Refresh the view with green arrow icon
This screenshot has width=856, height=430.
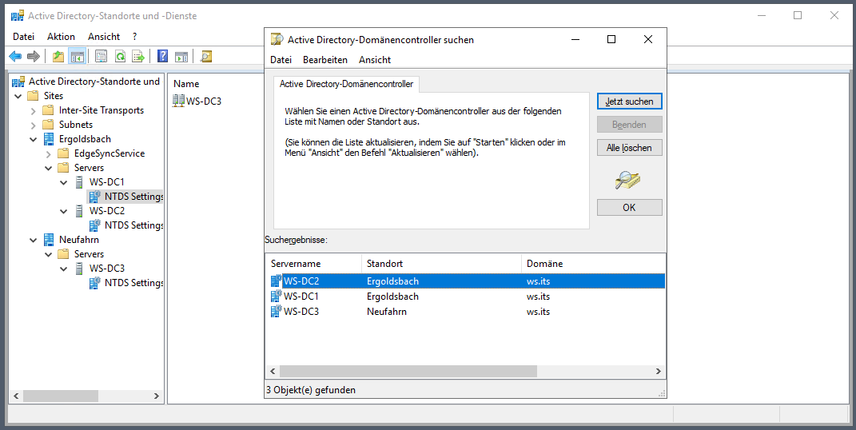120,56
